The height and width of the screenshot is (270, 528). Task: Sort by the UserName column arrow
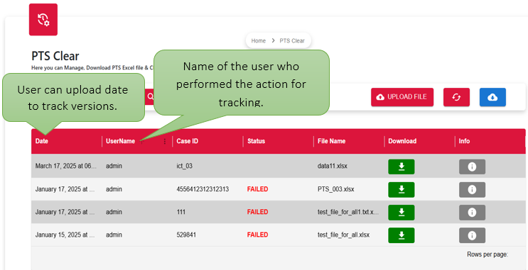[x=141, y=142]
